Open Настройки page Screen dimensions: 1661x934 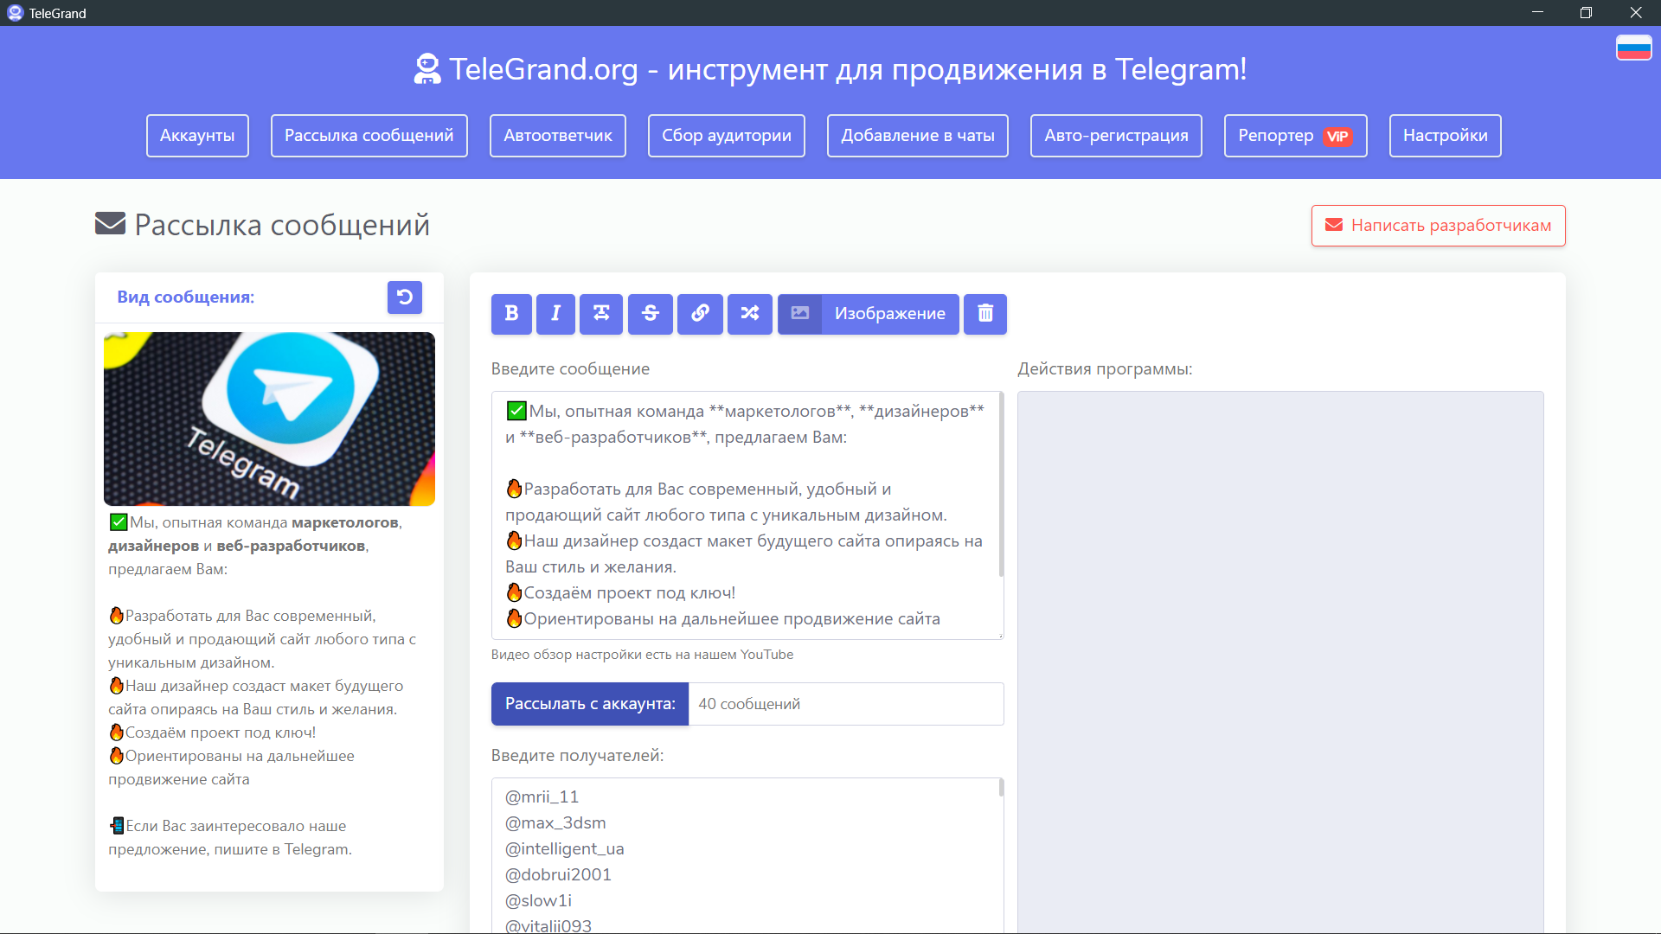coord(1445,136)
